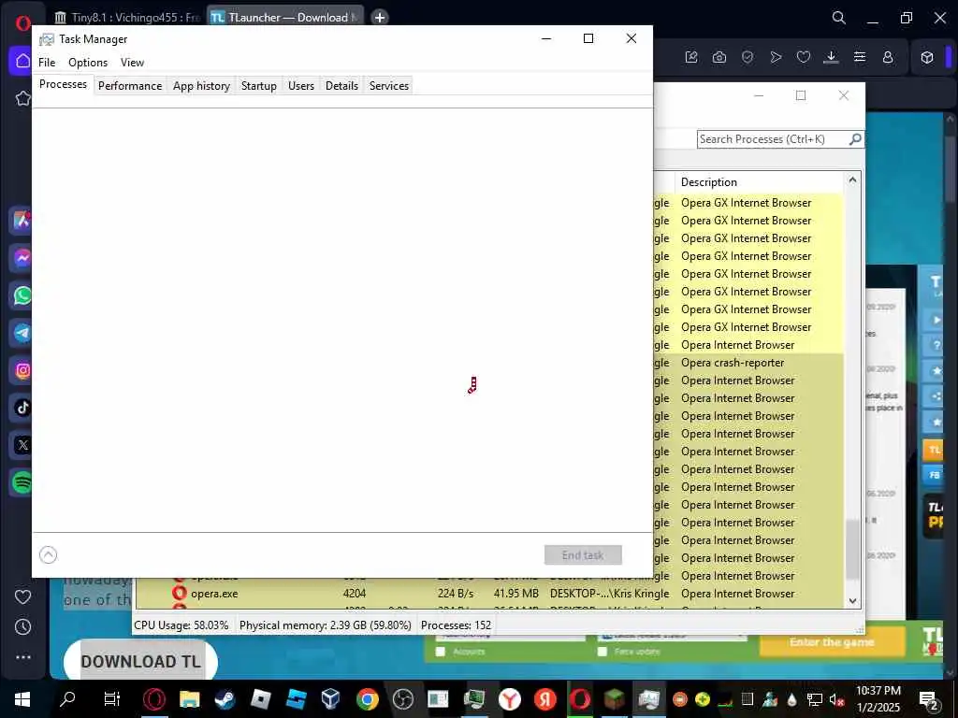This screenshot has height=718, width=958.
Task: Switch to the App history tab
Action: tap(202, 86)
